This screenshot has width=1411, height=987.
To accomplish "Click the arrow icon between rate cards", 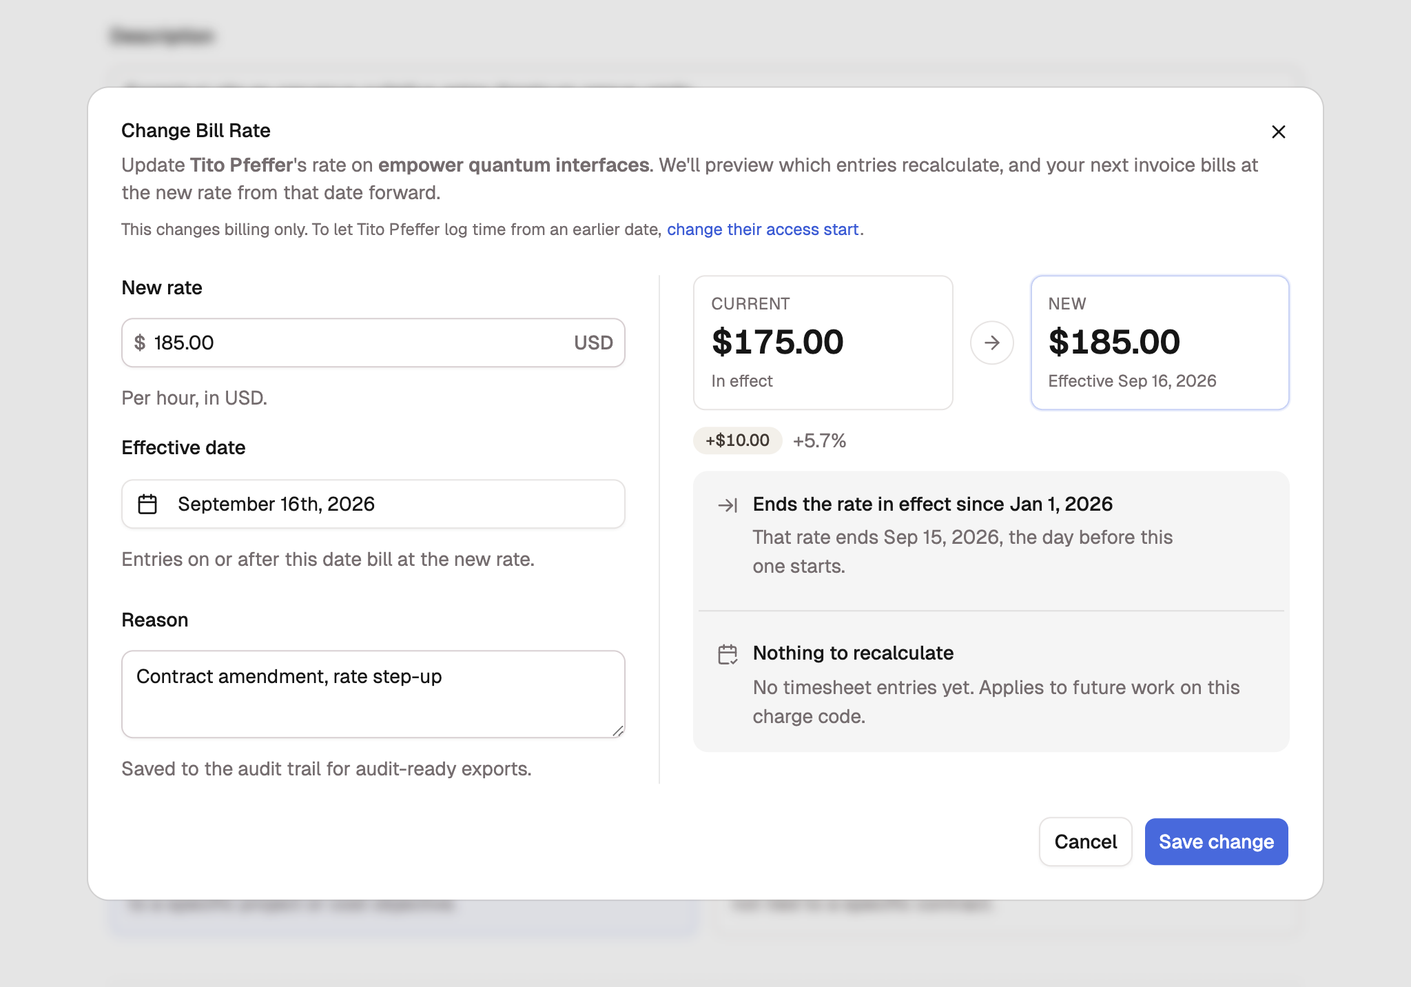I will [991, 343].
